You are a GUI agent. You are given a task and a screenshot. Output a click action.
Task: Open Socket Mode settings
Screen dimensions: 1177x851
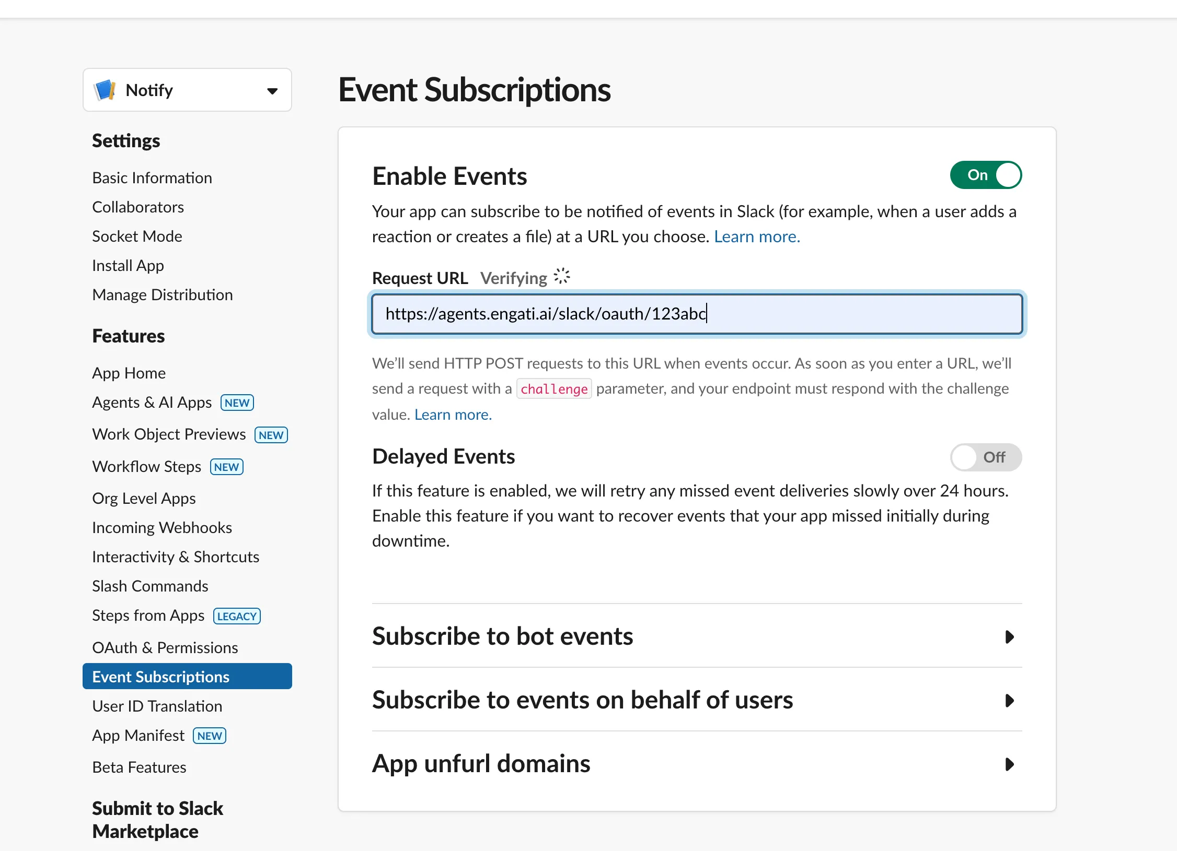coord(137,237)
